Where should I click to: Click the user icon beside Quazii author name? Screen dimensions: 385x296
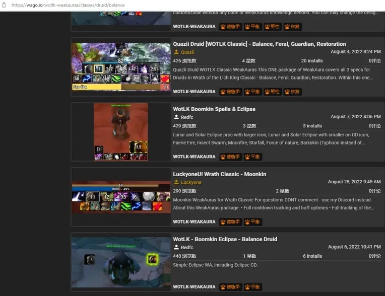(176, 52)
